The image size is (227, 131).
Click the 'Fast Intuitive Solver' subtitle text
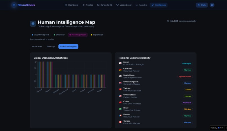[x=132, y=91]
